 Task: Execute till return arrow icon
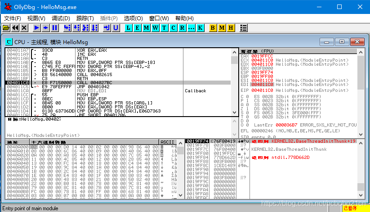[x=107, y=28]
